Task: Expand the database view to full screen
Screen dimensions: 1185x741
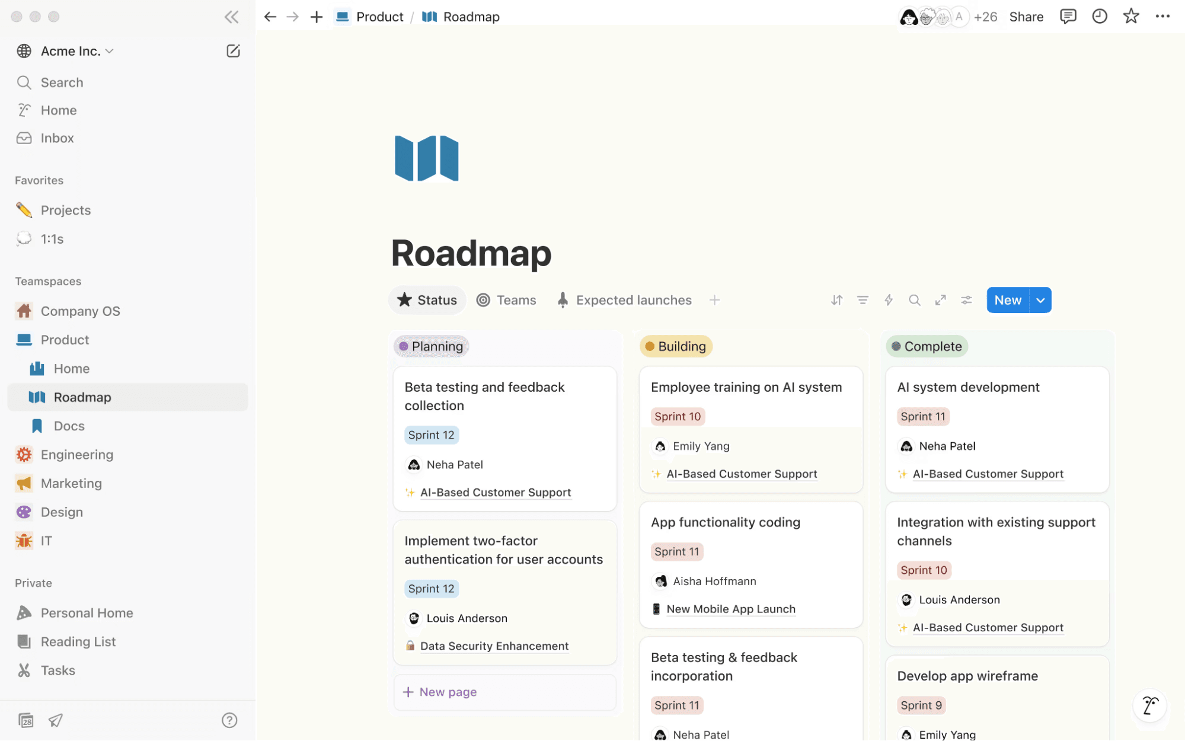Action: (940, 300)
